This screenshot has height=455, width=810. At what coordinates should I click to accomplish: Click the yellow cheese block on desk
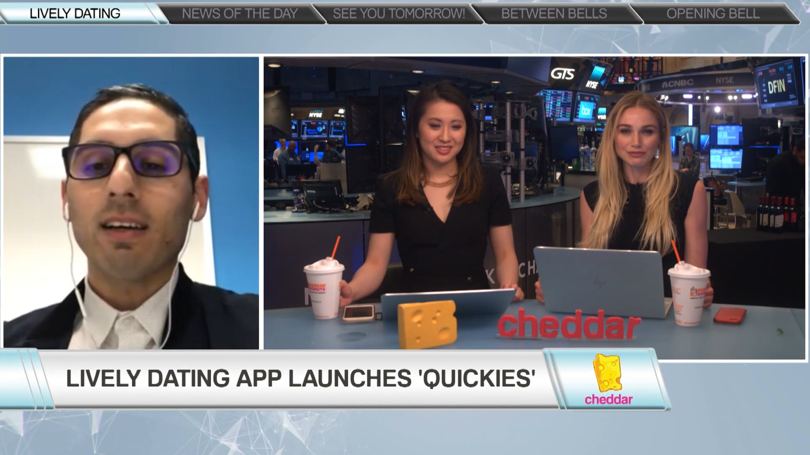(x=427, y=324)
